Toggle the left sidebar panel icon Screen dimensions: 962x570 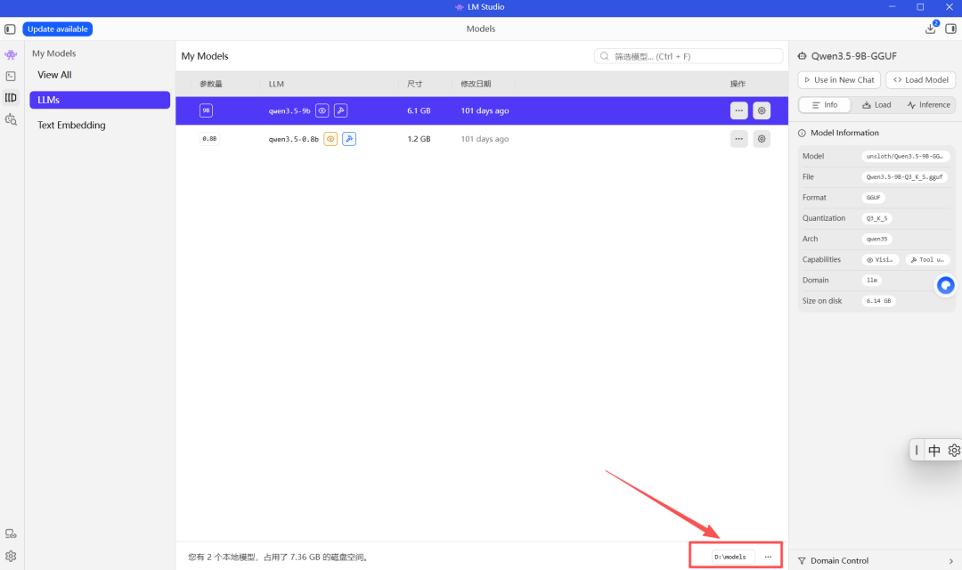[x=10, y=28]
